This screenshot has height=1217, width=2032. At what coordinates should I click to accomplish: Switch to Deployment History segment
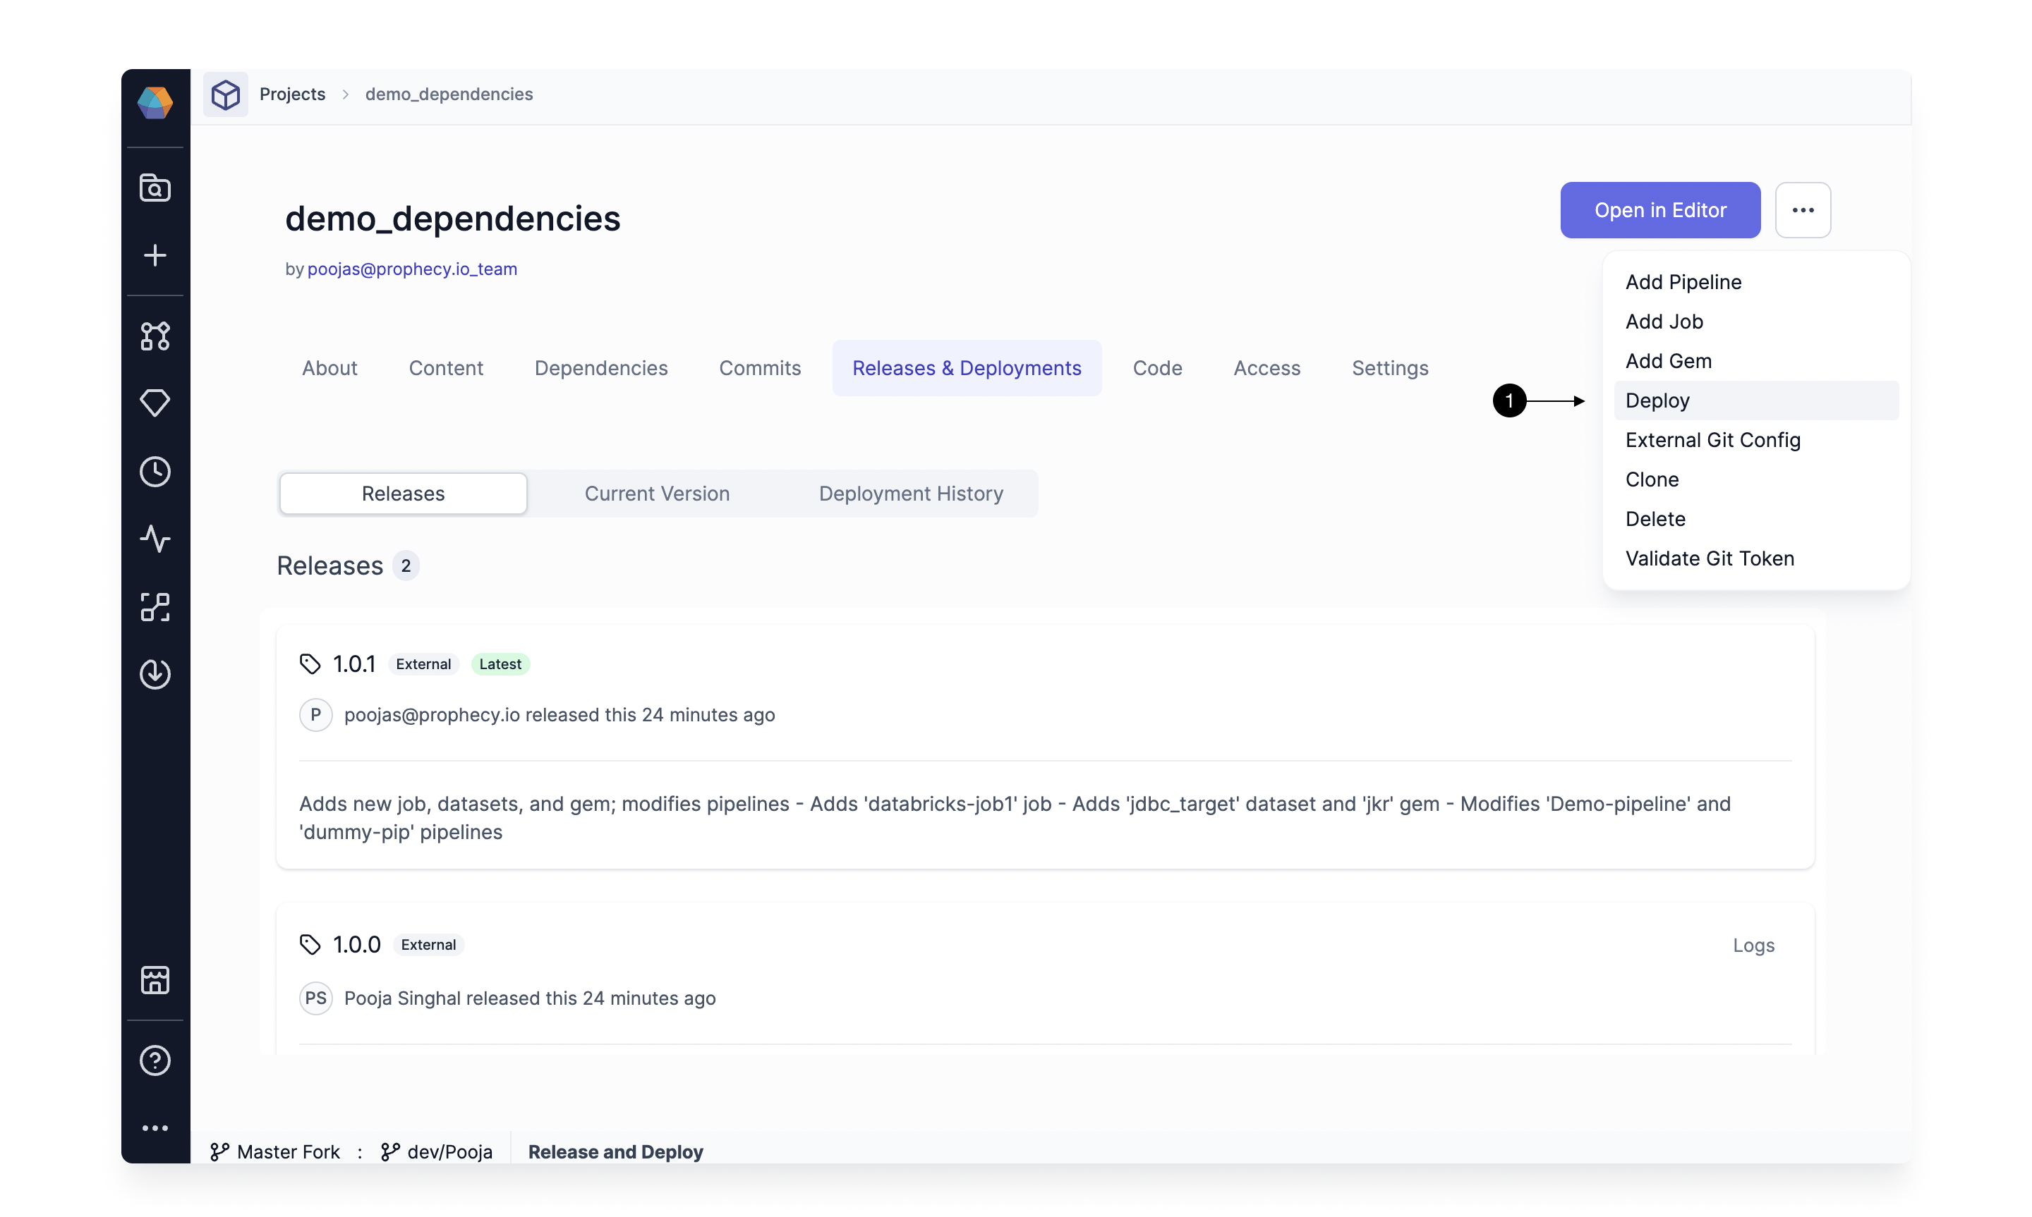911,494
